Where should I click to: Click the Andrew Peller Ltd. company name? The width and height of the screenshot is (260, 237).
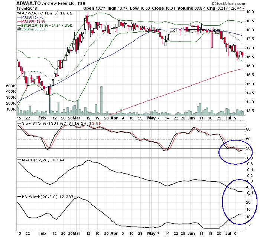point(59,3)
